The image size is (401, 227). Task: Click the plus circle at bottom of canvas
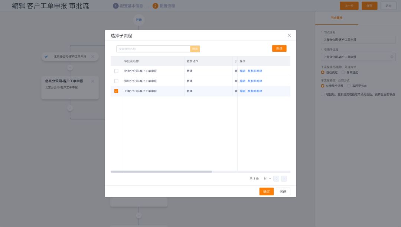pyautogui.click(x=139, y=215)
